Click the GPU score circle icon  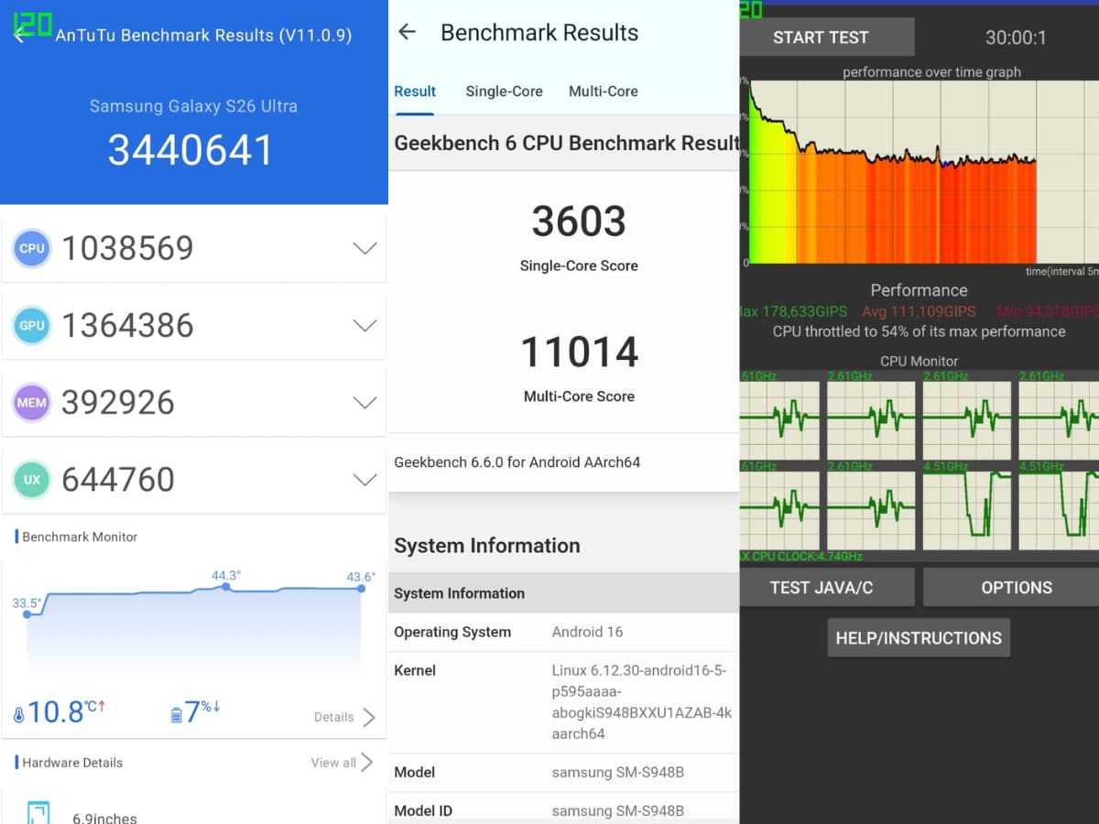point(32,325)
